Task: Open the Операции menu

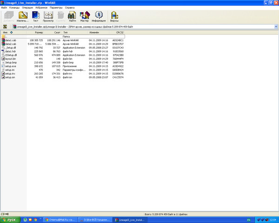Action: pos(27,7)
